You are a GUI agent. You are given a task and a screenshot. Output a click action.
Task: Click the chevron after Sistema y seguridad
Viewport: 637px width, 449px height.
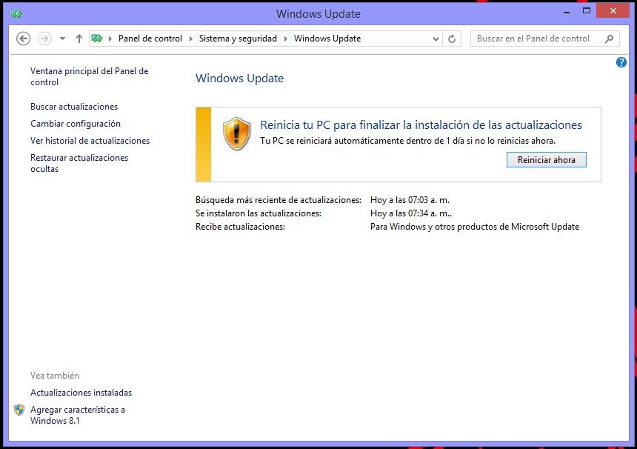click(284, 38)
